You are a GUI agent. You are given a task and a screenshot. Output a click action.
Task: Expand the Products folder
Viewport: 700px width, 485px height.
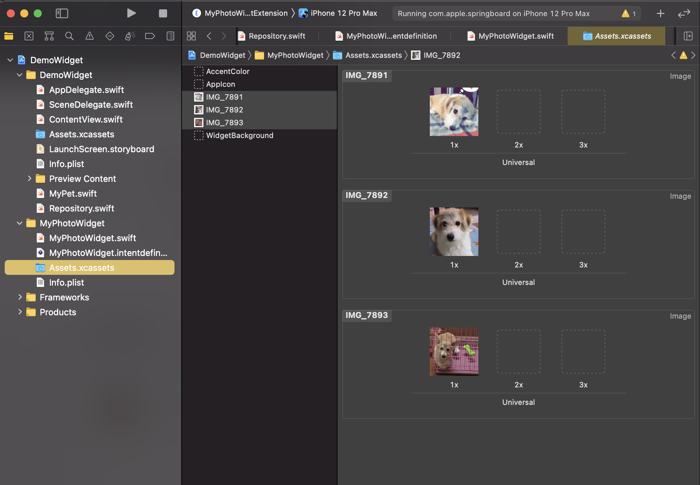coord(20,312)
